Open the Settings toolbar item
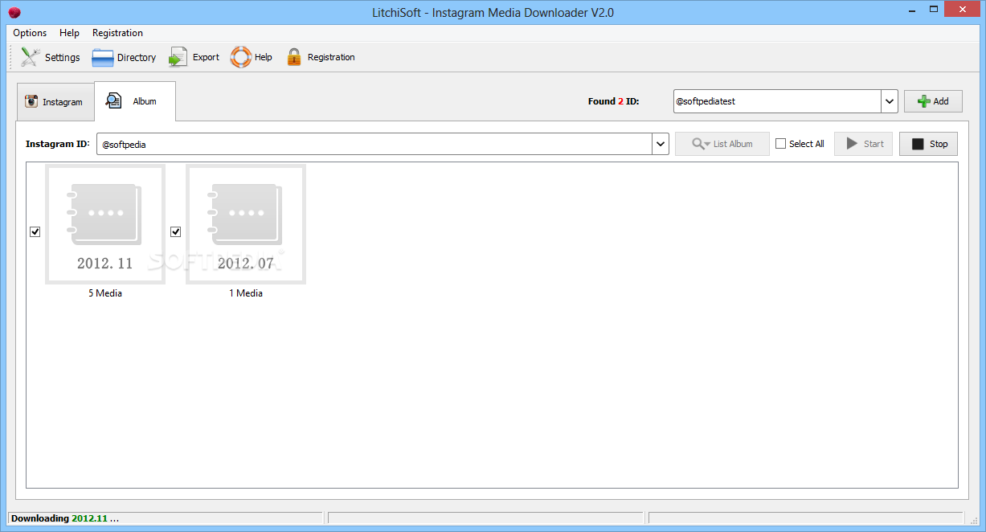The image size is (986, 532). [x=50, y=57]
